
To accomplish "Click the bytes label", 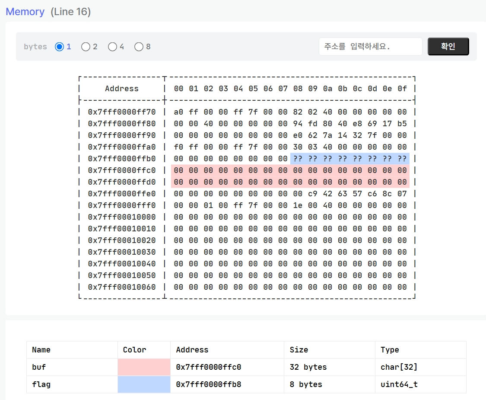I will pos(35,47).
